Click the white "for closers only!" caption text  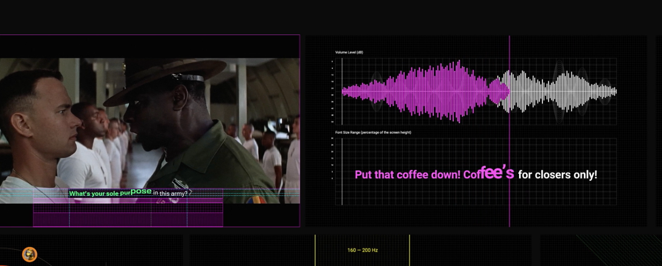click(558, 175)
